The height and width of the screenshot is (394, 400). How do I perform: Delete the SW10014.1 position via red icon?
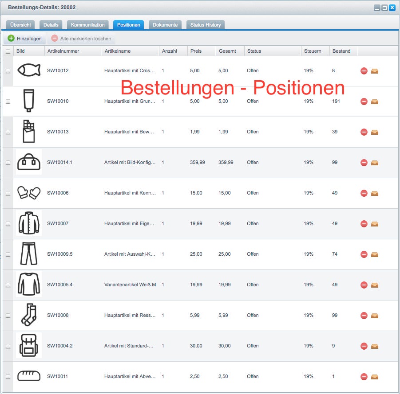(364, 163)
